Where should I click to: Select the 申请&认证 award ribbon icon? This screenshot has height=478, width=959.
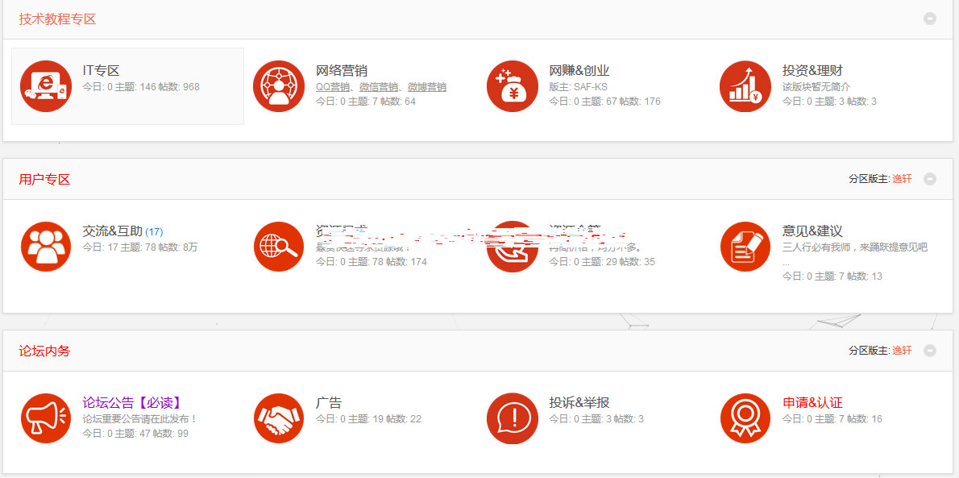click(745, 418)
